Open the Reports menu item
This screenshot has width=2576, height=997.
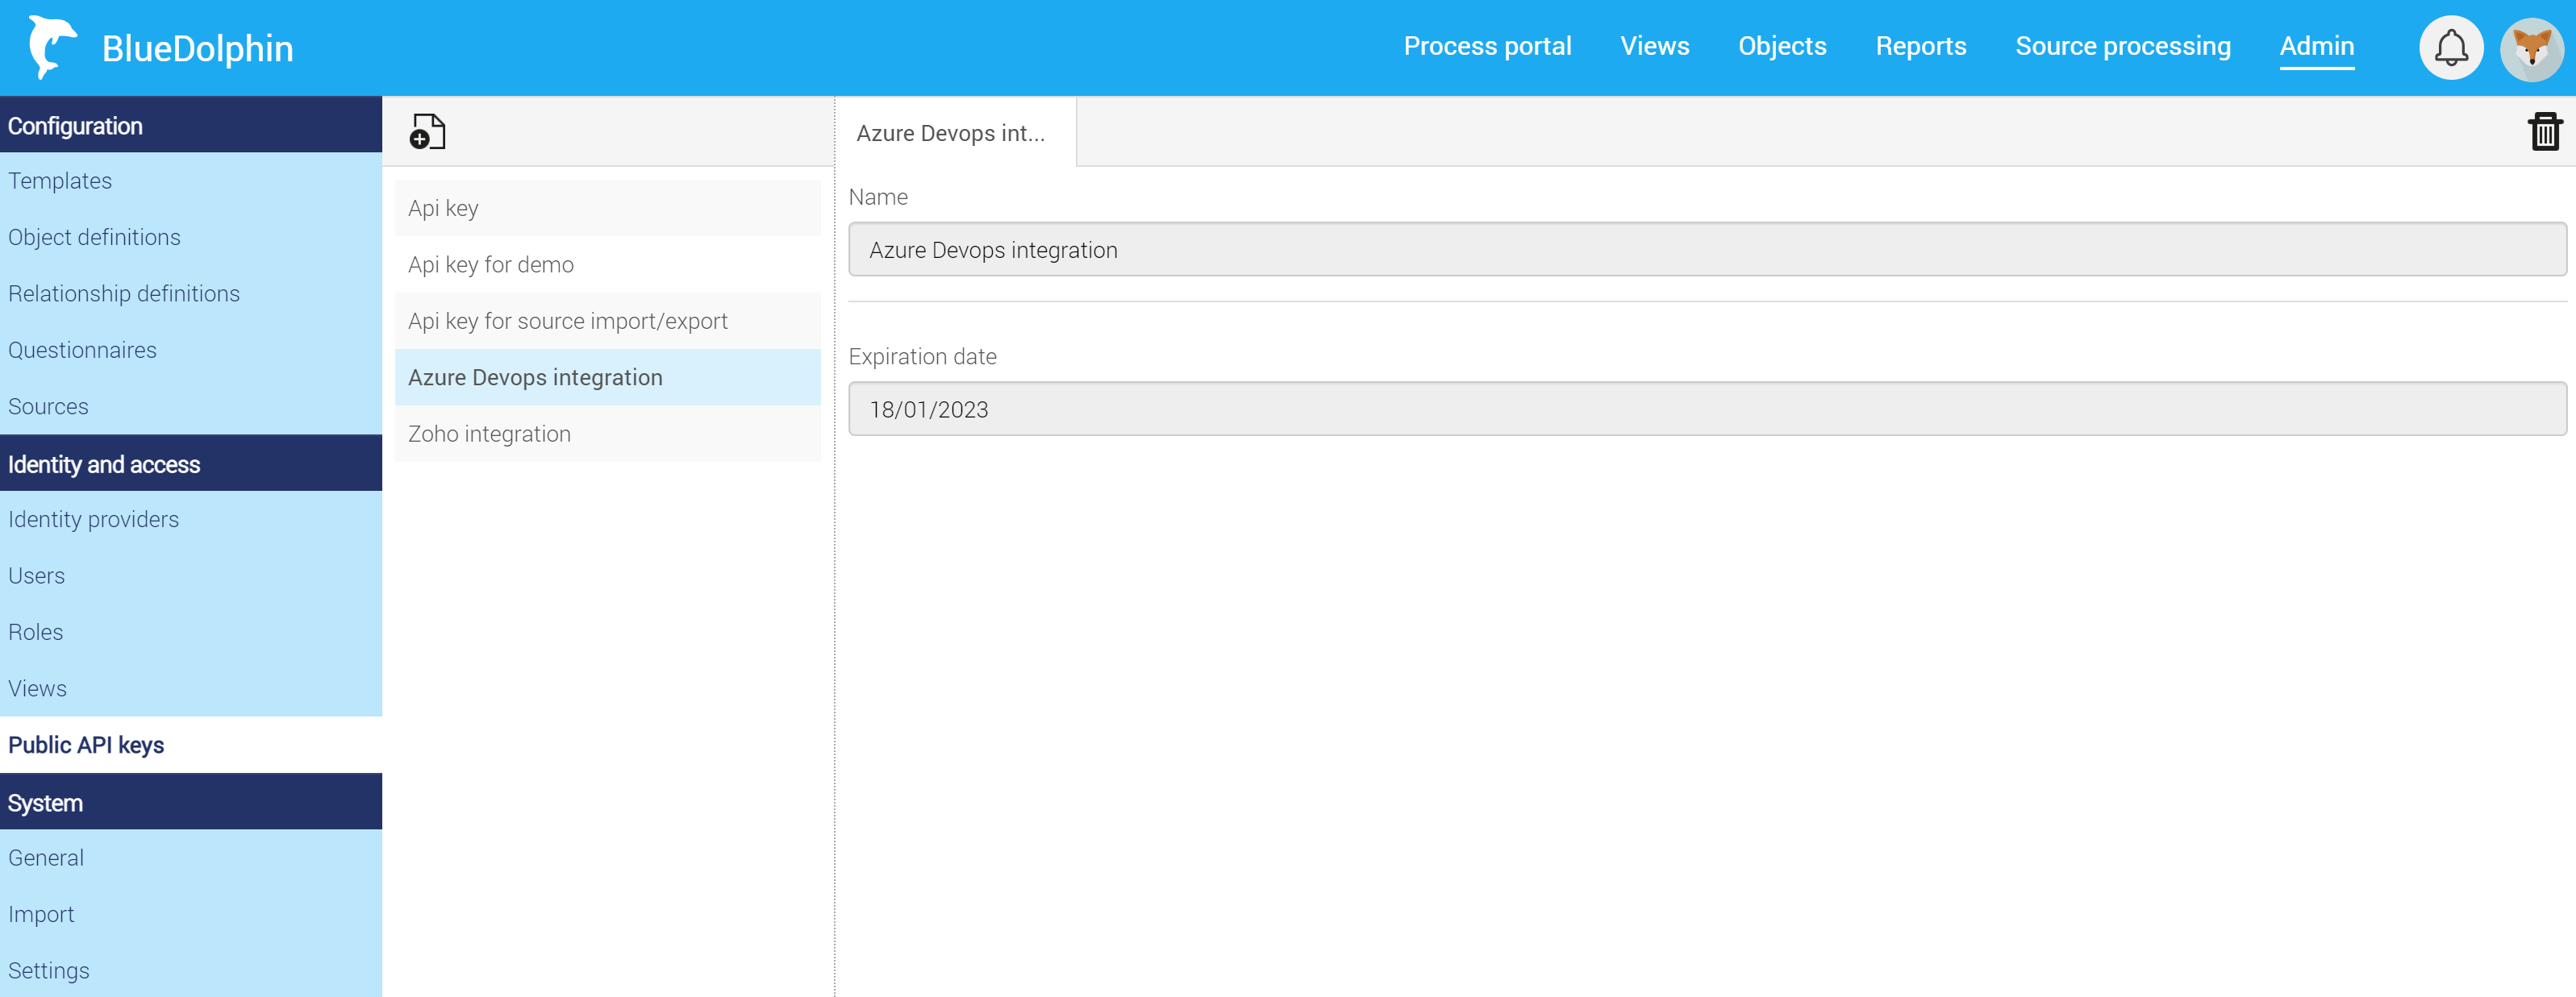coord(1919,46)
